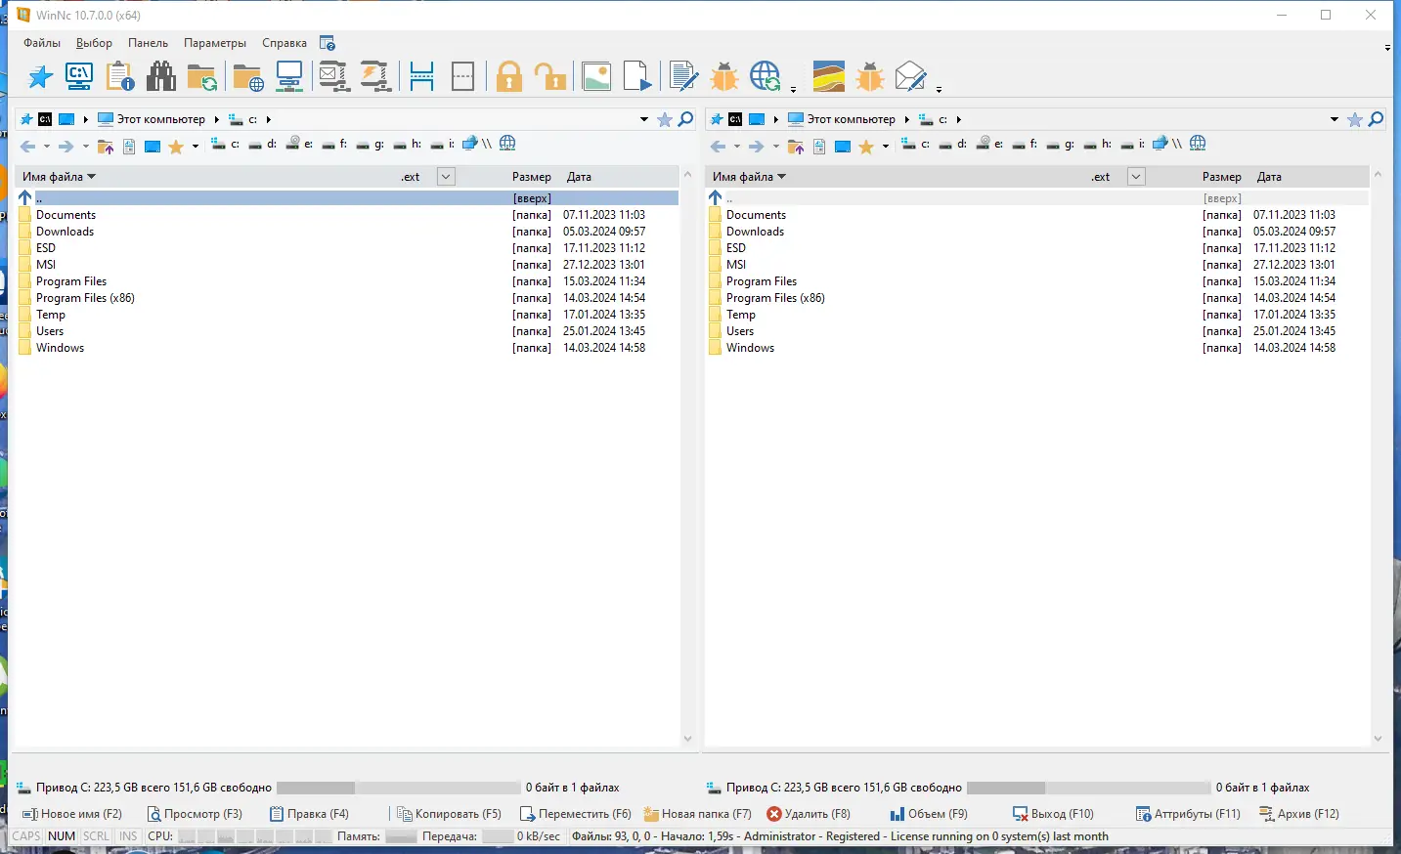Open the Файлы menu

pyautogui.click(x=42, y=43)
